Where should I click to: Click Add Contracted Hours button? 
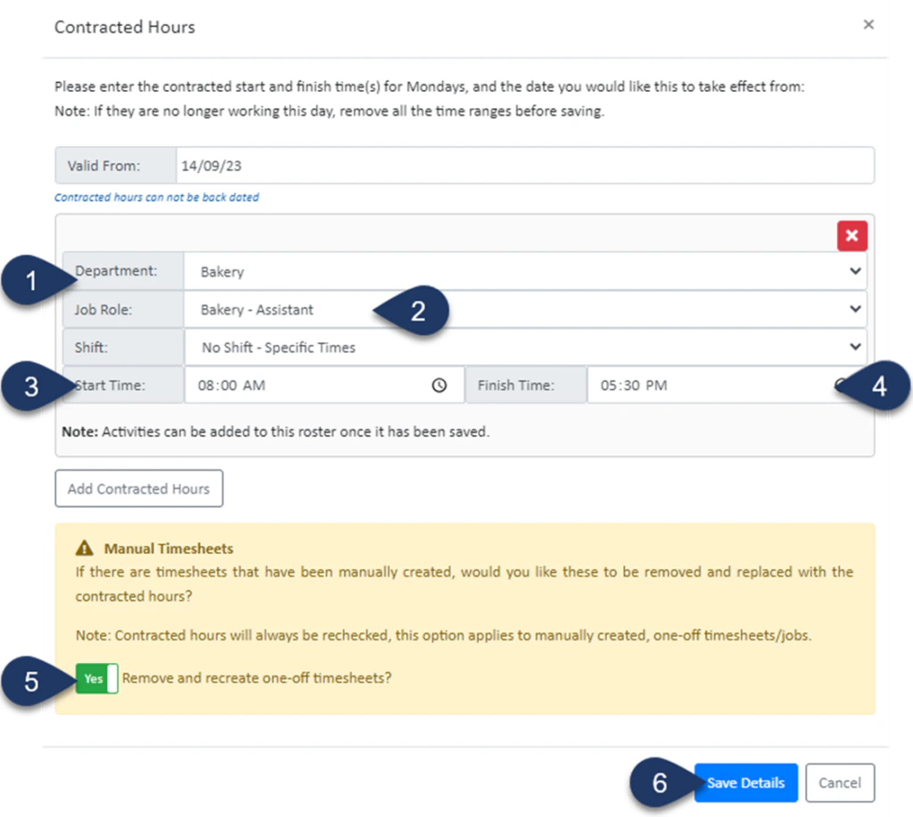click(x=138, y=488)
